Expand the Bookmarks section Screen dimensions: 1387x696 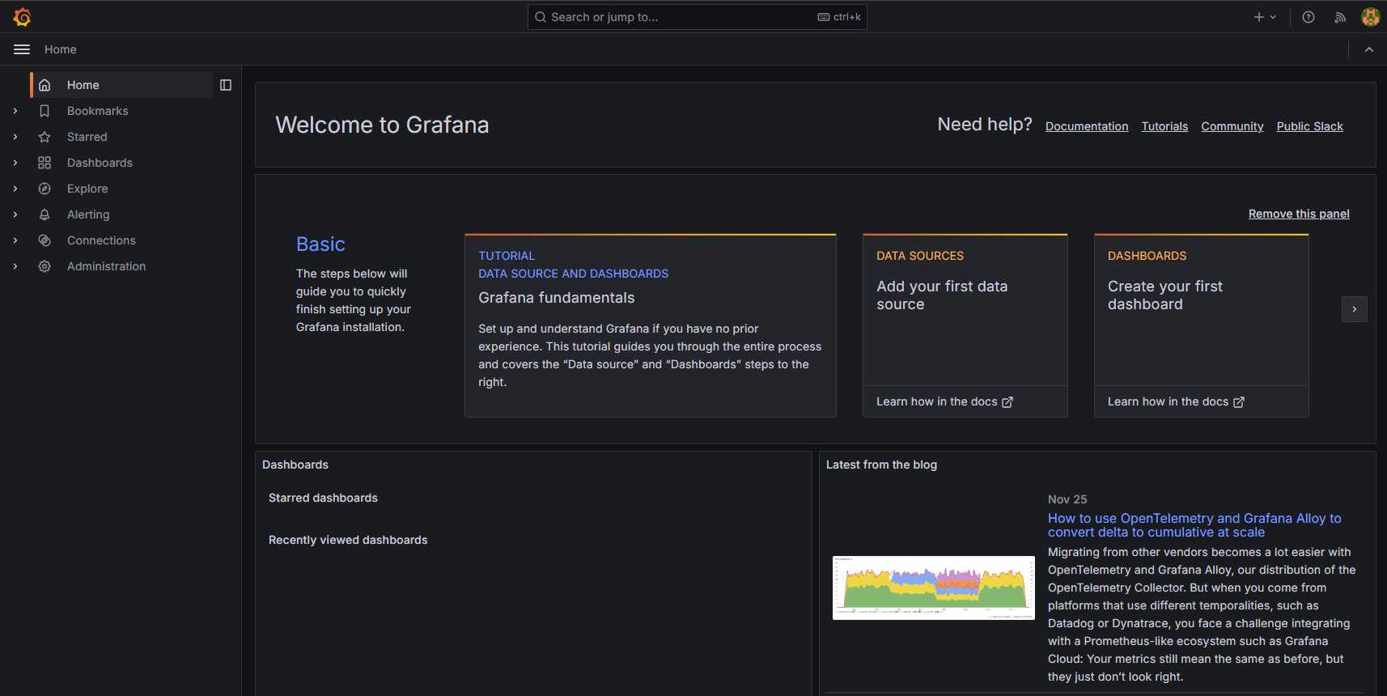coord(15,111)
